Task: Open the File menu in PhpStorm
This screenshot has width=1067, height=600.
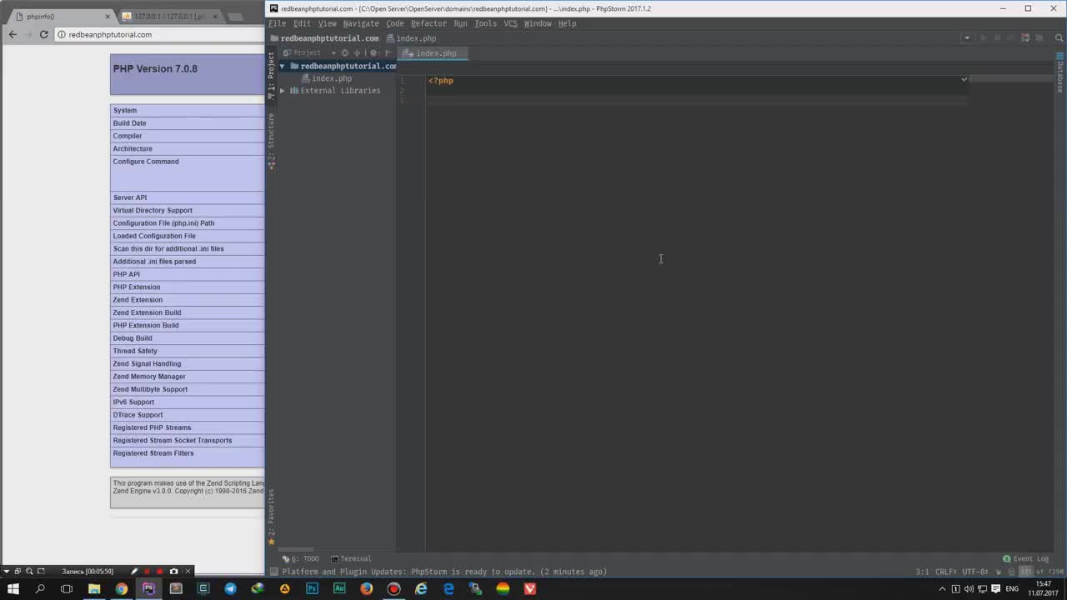Action: 277,23
